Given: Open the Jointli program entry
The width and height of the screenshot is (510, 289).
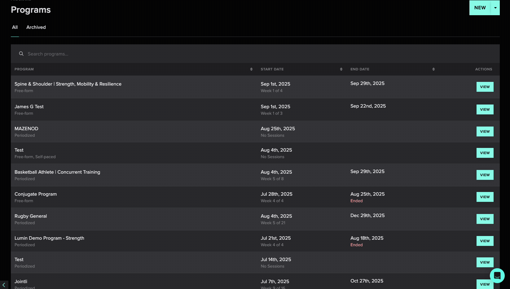Looking at the screenshot, I should [x=21, y=282].
